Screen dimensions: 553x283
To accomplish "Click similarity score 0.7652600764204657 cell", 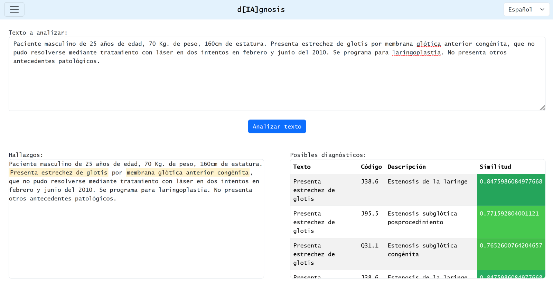I will pyautogui.click(x=510, y=246).
